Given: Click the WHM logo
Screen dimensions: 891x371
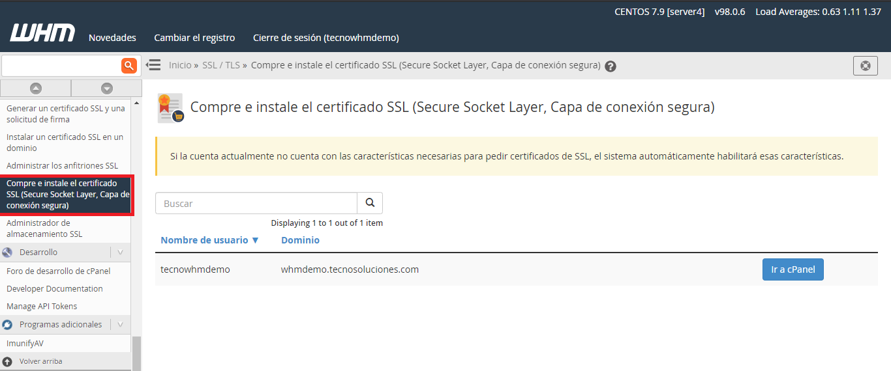Looking at the screenshot, I should tap(42, 33).
